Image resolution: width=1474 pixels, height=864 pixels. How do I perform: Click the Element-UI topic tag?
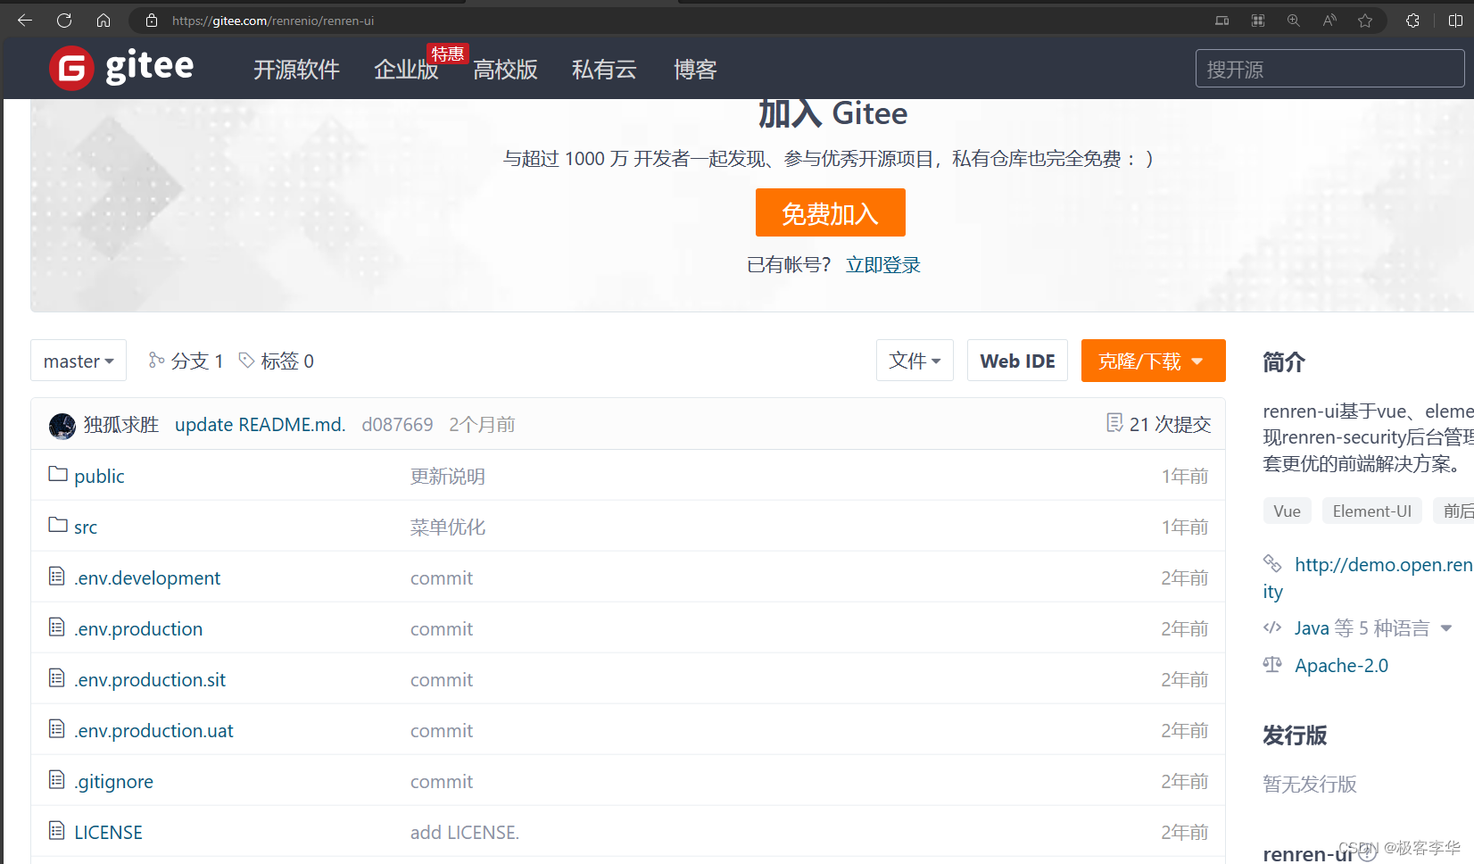1372,511
